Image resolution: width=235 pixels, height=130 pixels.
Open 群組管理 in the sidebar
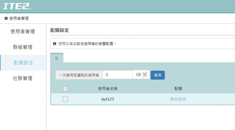click(x=23, y=47)
